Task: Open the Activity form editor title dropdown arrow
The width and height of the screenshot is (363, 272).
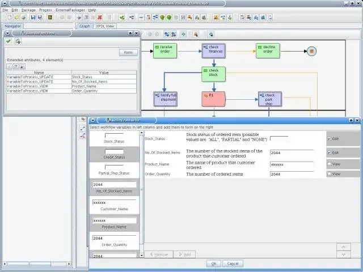Action: 93,120
